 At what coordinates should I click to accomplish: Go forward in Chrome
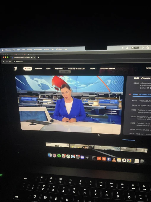pos(7,61)
